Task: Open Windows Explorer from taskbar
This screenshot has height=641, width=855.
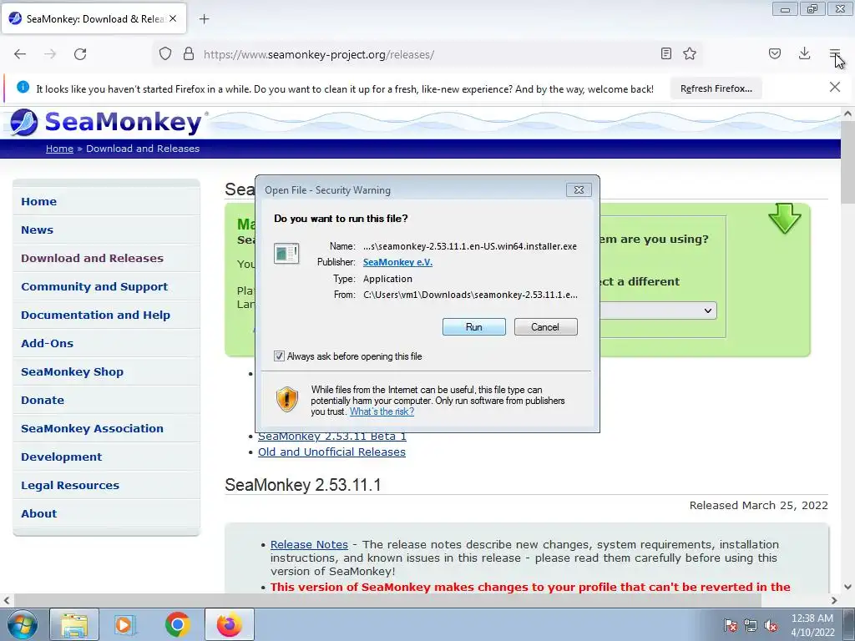Action: point(74,624)
